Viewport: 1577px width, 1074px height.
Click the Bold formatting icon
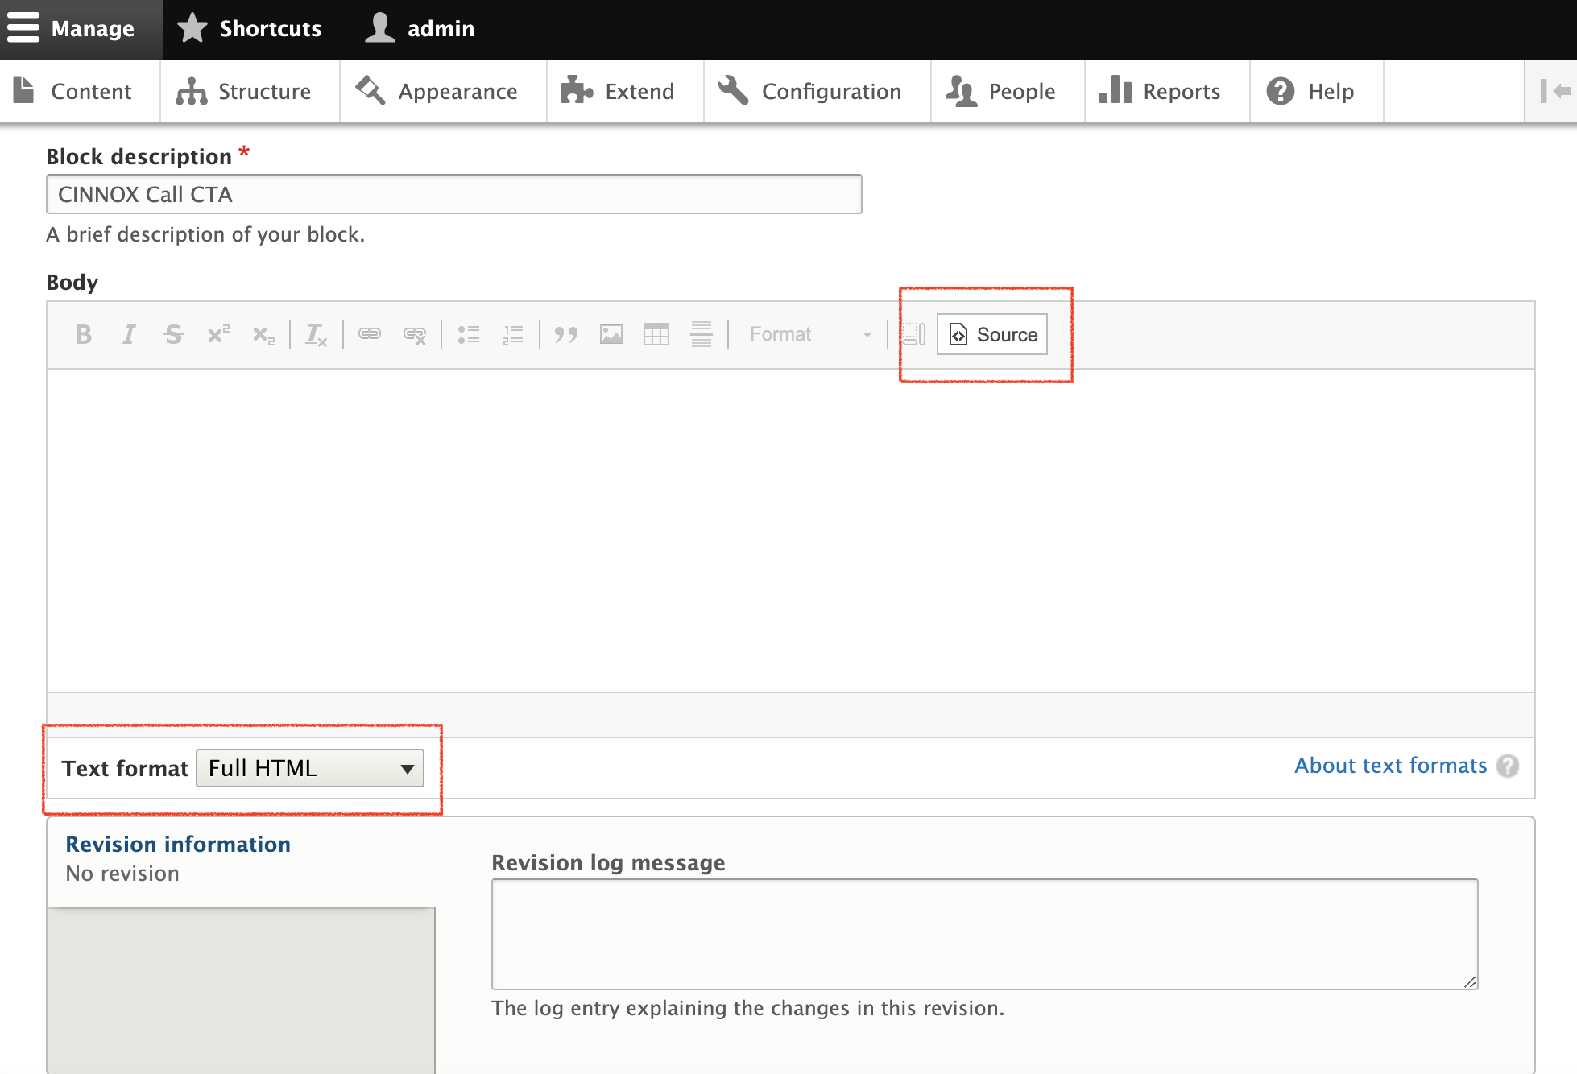tap(84, 334)
